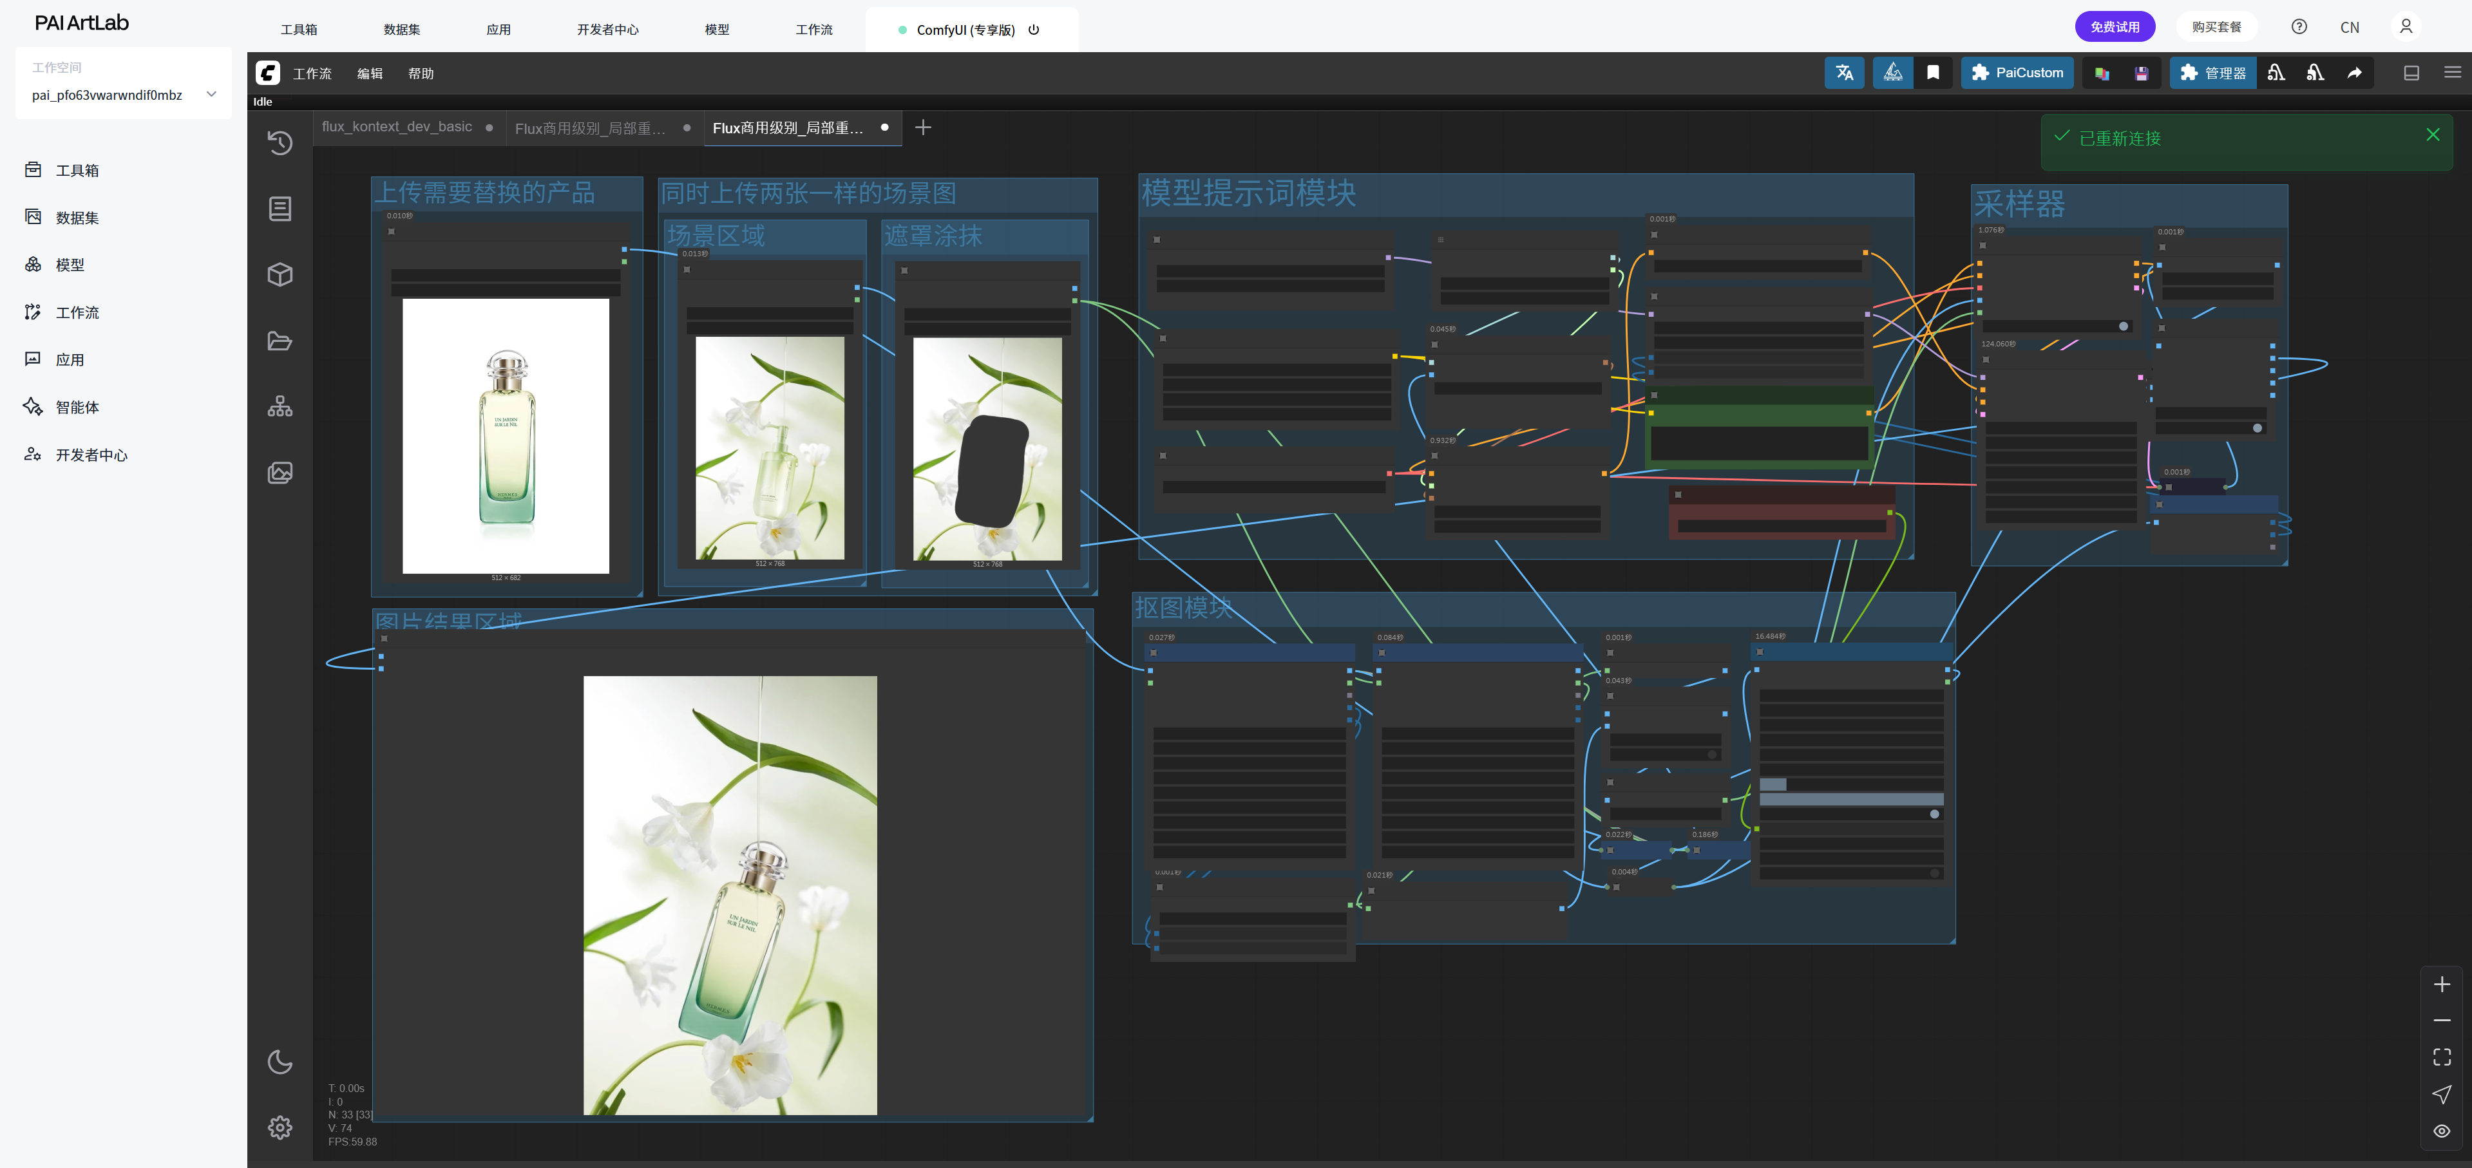Switch to the flux_kontext_dev_basic tab

[397, 127]
